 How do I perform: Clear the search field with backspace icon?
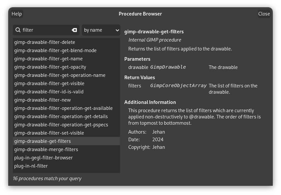click(75, 30)
